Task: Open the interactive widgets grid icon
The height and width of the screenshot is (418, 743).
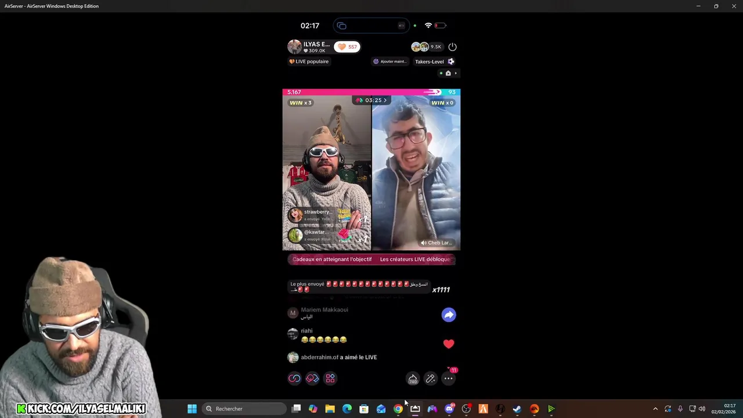Action: click(x=330, y=379)
